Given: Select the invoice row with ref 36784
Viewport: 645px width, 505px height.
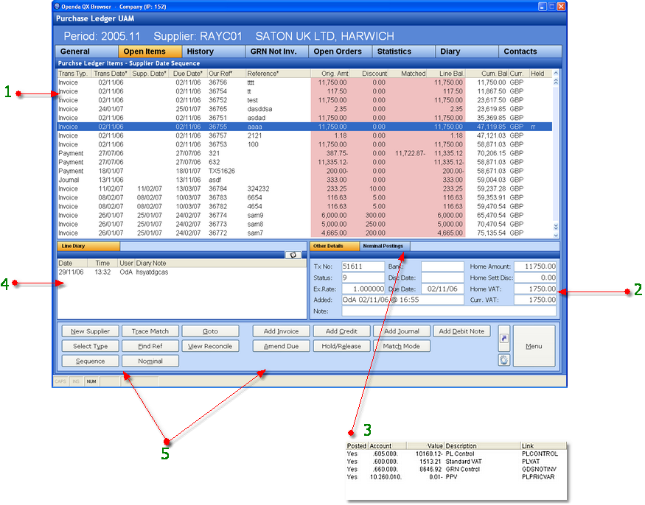Looking at the screenshot, I should [304, 188].
